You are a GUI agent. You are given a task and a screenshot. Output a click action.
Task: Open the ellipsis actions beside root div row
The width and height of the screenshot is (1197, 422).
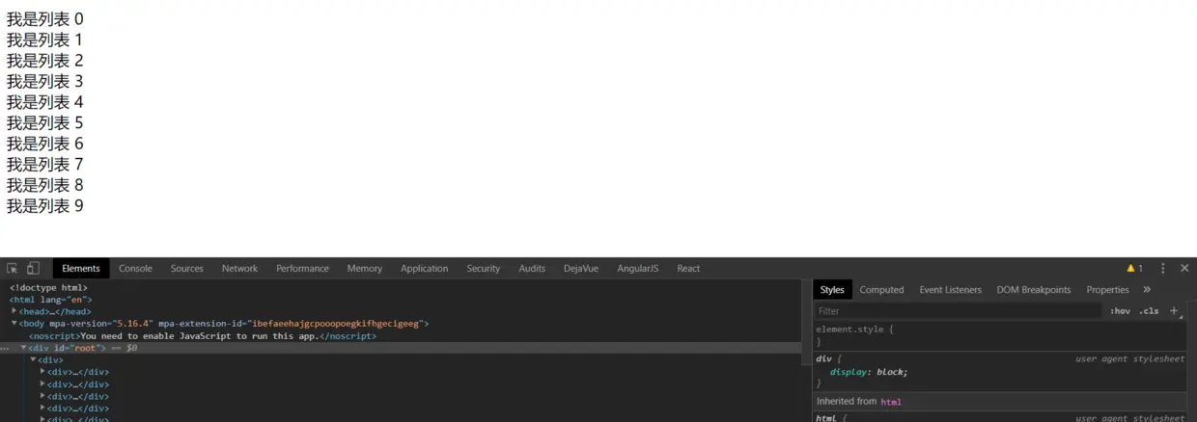(6, 348)
